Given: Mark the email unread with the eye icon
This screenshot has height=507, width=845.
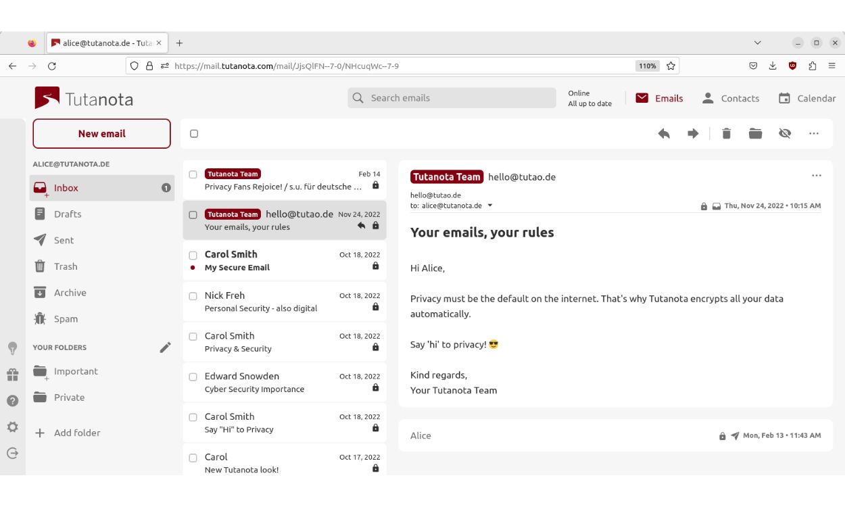Looking at the screenshot, I should point(785,133).
